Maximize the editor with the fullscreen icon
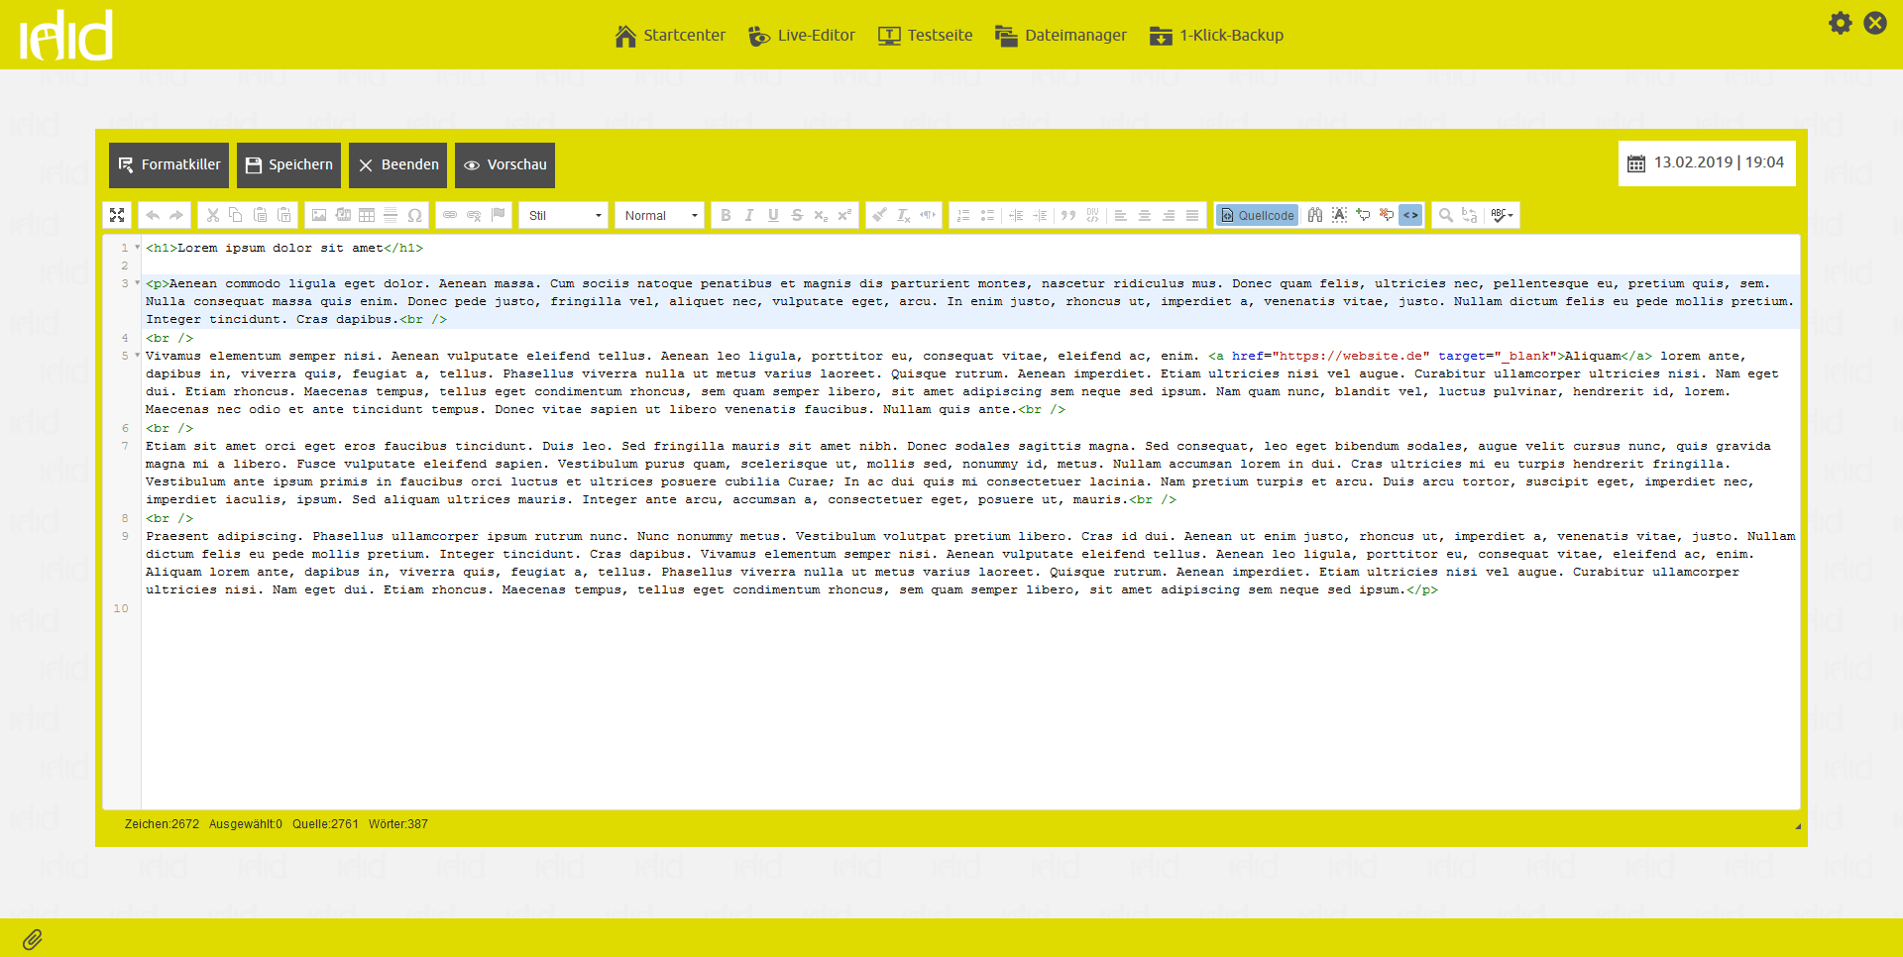1903x957 pixels. (117, 215)
